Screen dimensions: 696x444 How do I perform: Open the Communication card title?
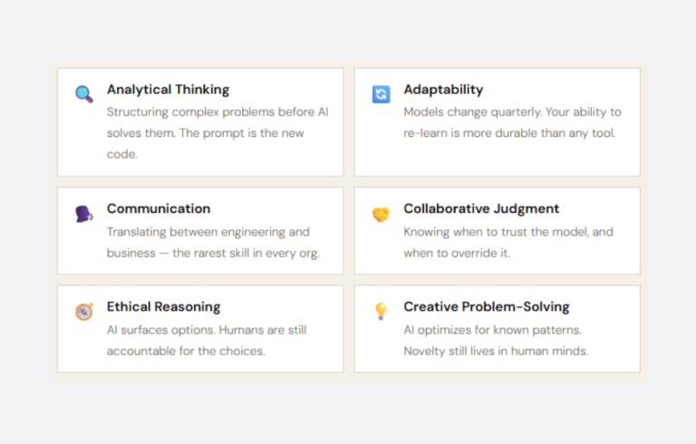pos(159,208)
